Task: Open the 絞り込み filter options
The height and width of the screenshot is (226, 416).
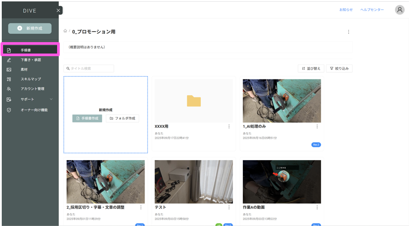Action: (x=339, y=68)
